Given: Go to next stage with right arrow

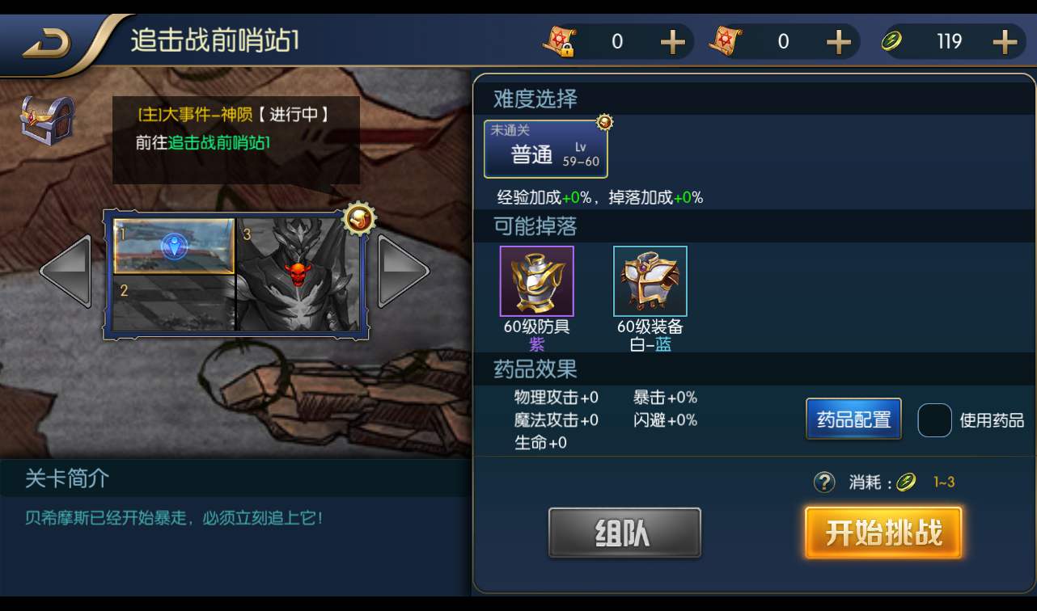Looking at the screenshot, I should tap(403, 271).
